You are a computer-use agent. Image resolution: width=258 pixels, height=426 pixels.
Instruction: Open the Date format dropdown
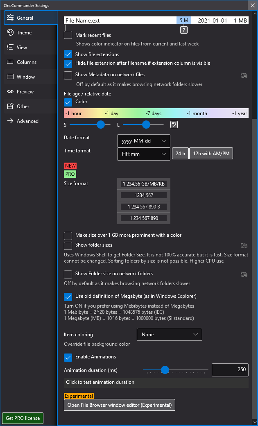tap(143, 141)
